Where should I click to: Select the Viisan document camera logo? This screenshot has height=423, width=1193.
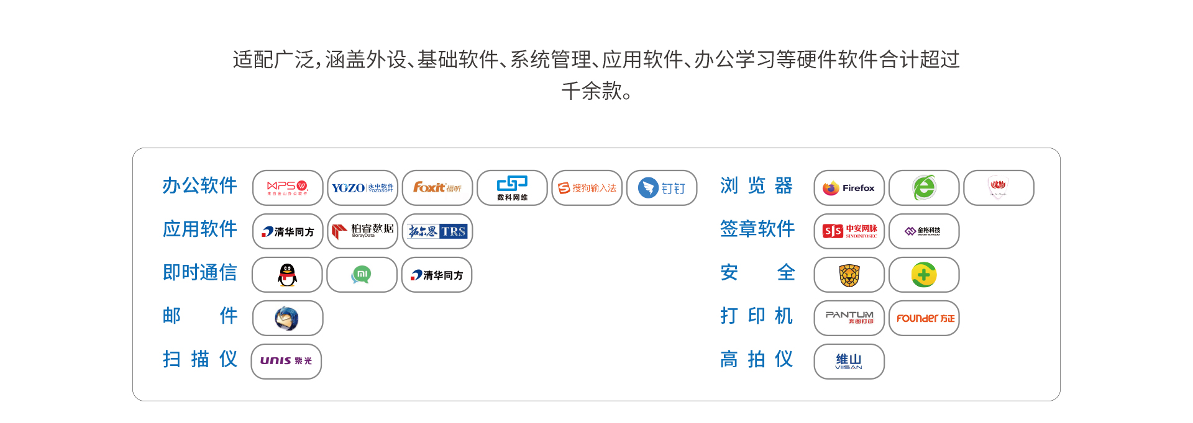click(849, 362)
